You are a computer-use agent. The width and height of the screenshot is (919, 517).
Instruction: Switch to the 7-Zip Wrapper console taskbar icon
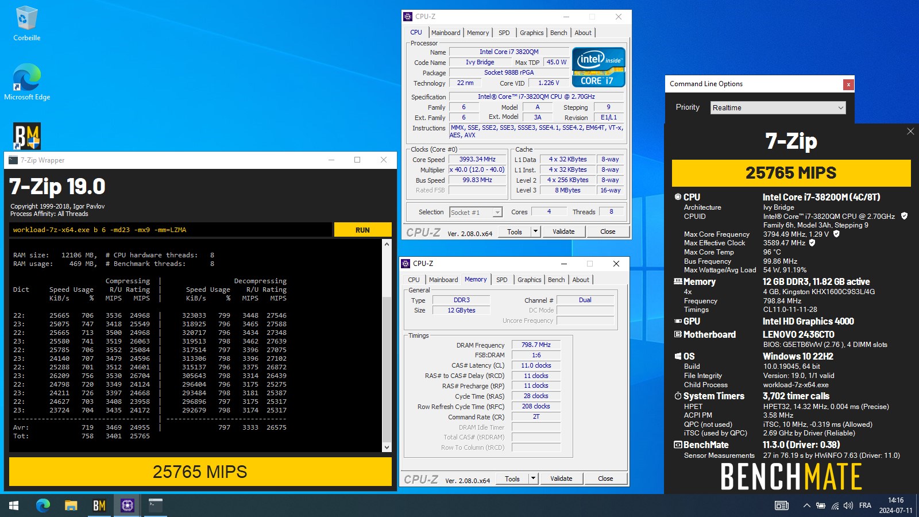(x=156, y=506)
